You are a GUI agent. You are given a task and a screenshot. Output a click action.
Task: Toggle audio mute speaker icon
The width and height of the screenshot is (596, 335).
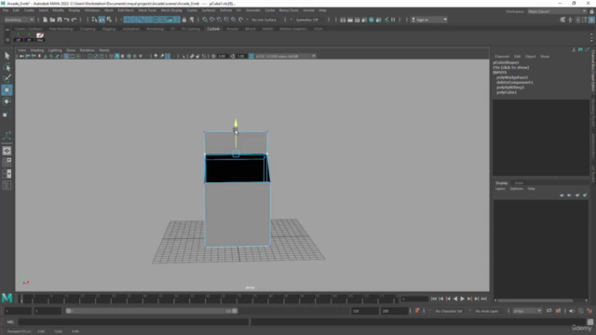tap(572, 311)
